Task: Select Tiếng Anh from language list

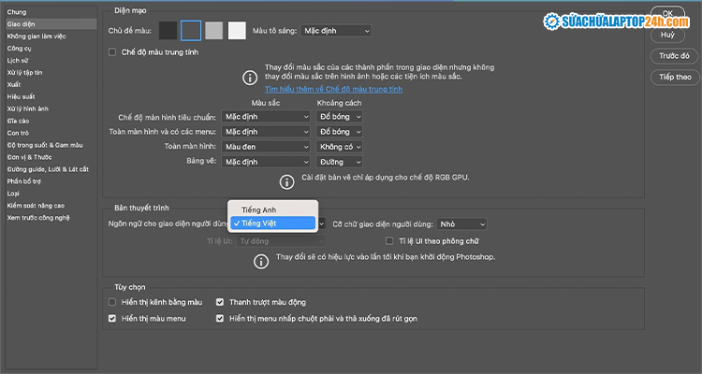Action: point(259,209)
